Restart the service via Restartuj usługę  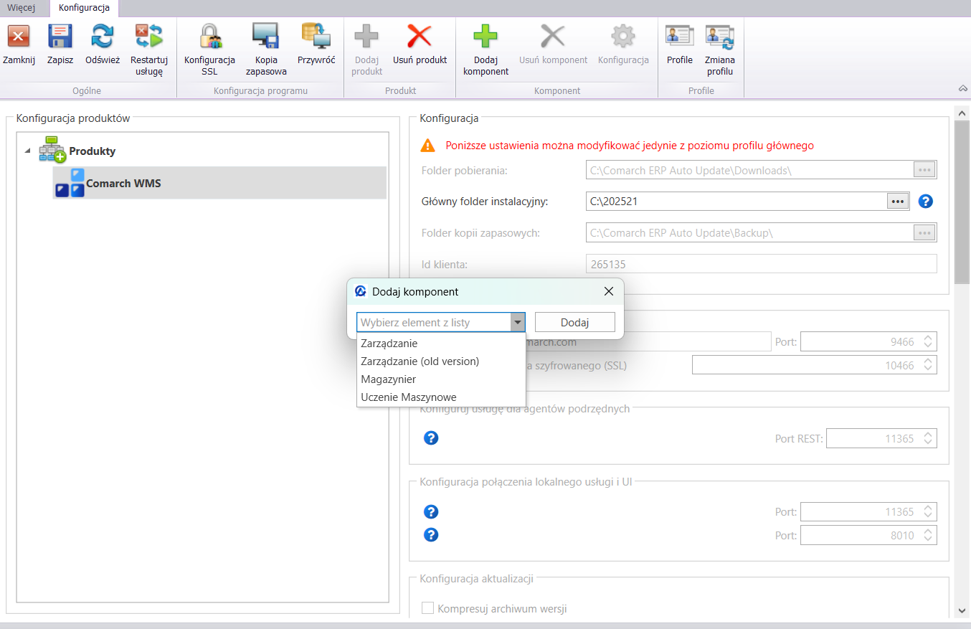(149, 36)
